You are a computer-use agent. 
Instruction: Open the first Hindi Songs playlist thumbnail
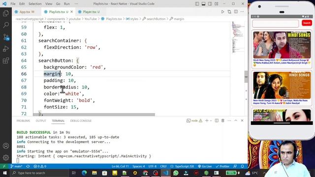[282, 45]
